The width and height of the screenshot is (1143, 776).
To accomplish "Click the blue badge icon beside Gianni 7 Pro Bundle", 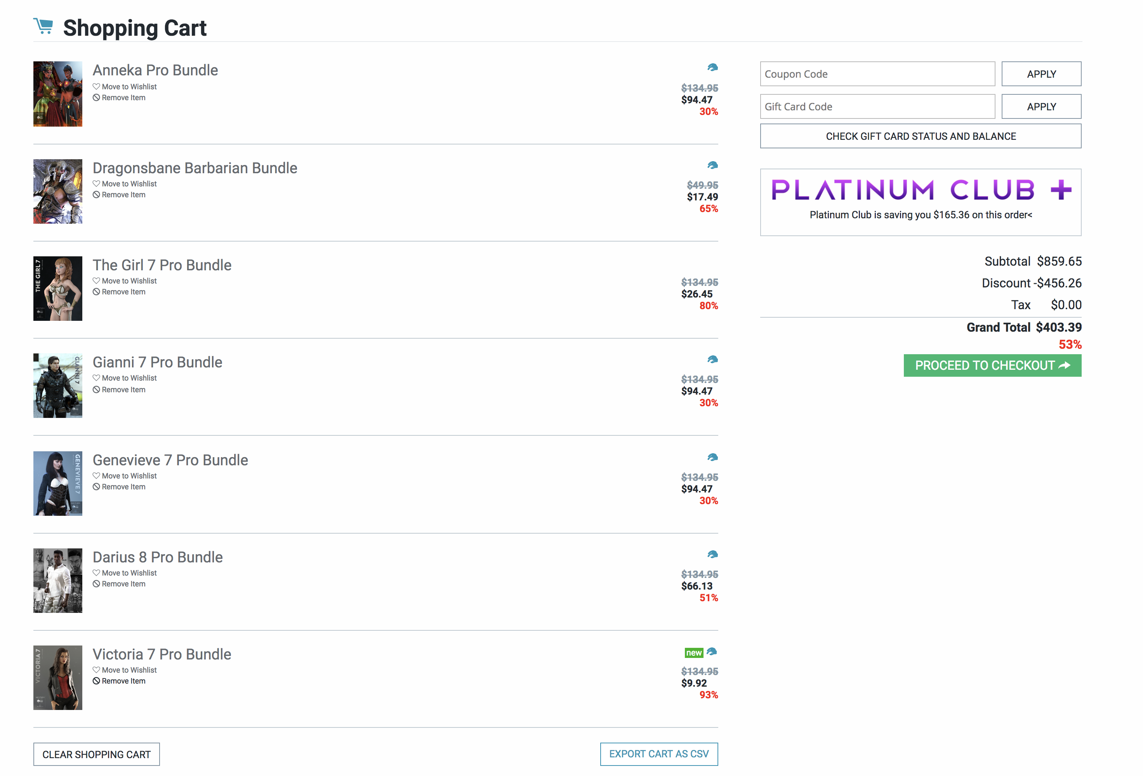I will click(712, 360).
